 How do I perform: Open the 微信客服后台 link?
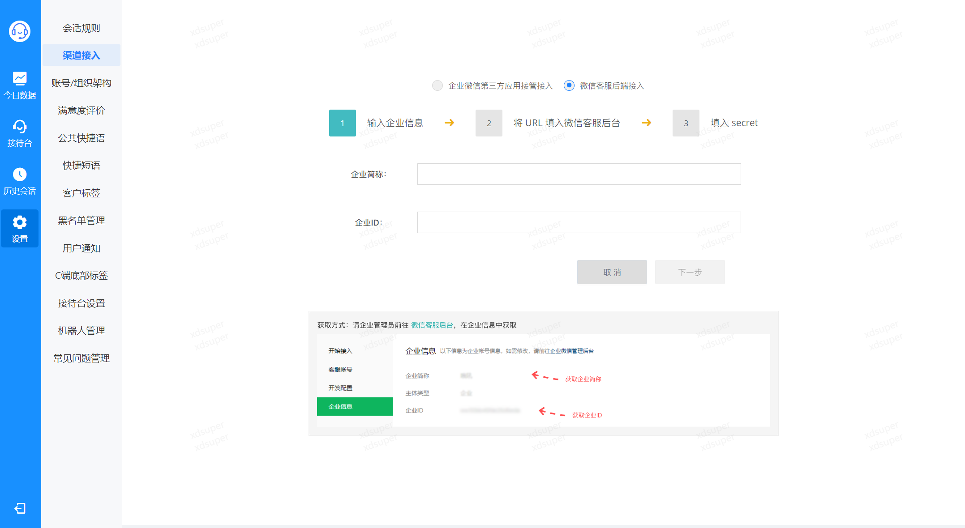[432, 325]
